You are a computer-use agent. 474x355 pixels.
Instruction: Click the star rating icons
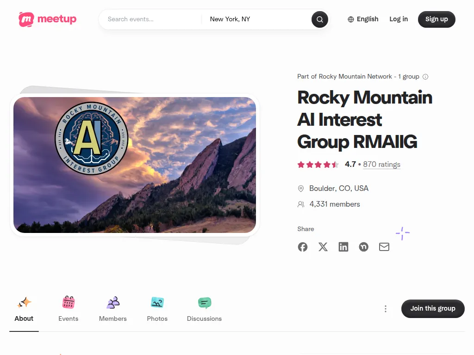[x=318, y=165]
